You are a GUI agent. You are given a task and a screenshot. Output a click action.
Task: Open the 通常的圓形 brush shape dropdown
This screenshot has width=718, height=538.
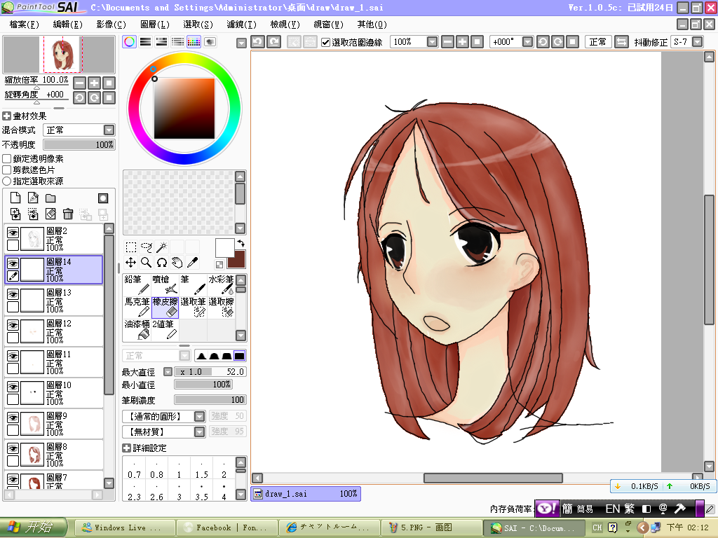pos(199,416)
